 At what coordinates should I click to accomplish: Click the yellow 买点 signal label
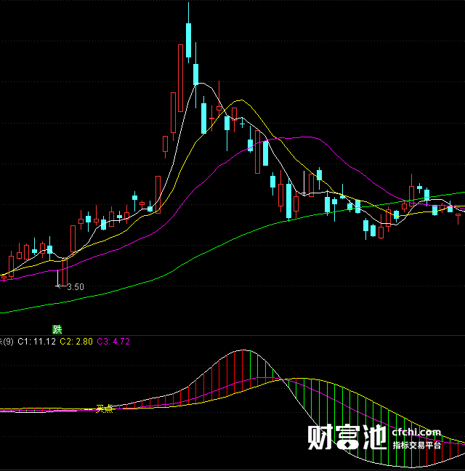pyautogui.click(x=105, y=408)
